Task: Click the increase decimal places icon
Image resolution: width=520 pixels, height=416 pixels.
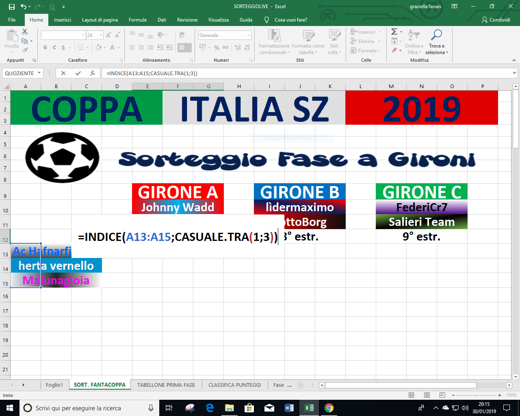Action: pyautogui.click(x=238, y=48)
